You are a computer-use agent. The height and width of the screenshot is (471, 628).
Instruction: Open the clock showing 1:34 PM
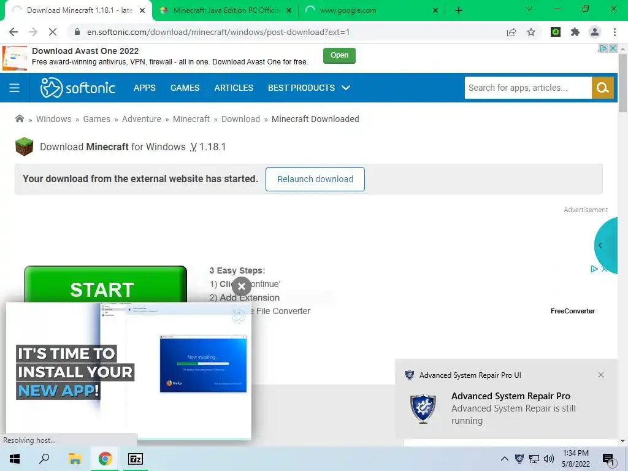click(x=575, y=459)
